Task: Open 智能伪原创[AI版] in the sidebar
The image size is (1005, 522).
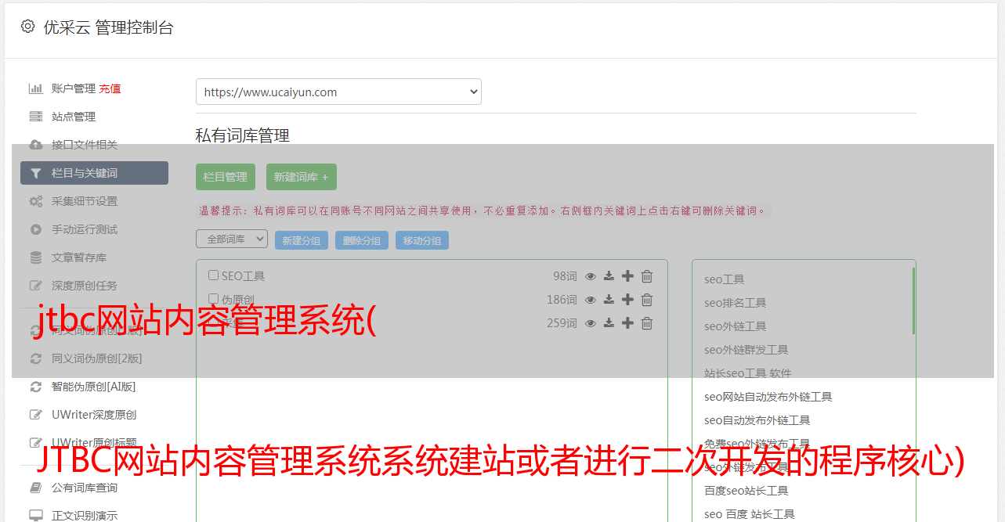Action: pyautogui.click(x=94, y=387)
